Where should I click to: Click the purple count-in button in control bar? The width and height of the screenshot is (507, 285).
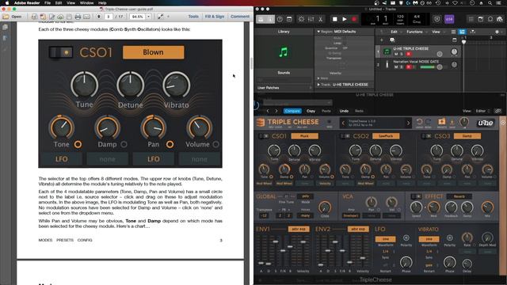coord(449,19)
